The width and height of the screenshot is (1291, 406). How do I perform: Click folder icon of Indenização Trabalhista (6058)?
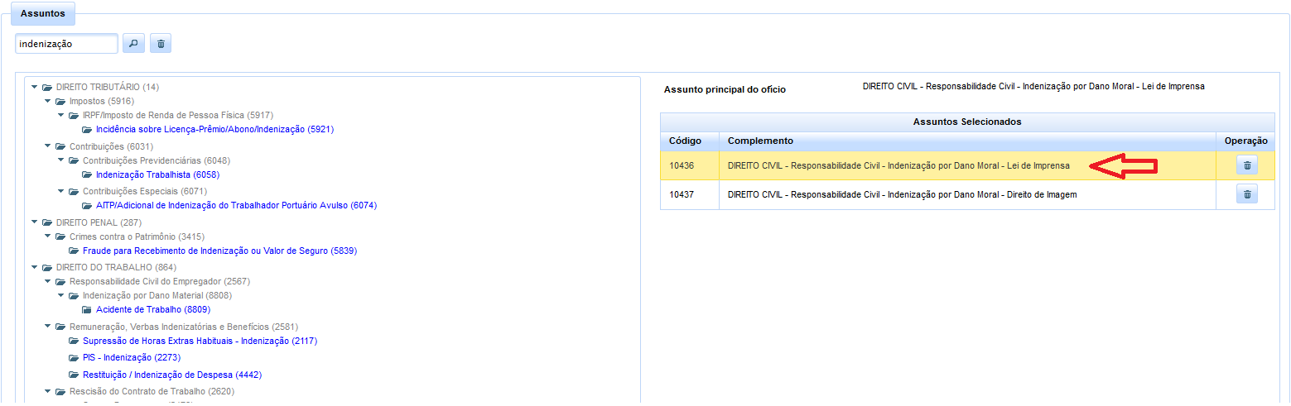pyautogui.click(x=88, y=175)
